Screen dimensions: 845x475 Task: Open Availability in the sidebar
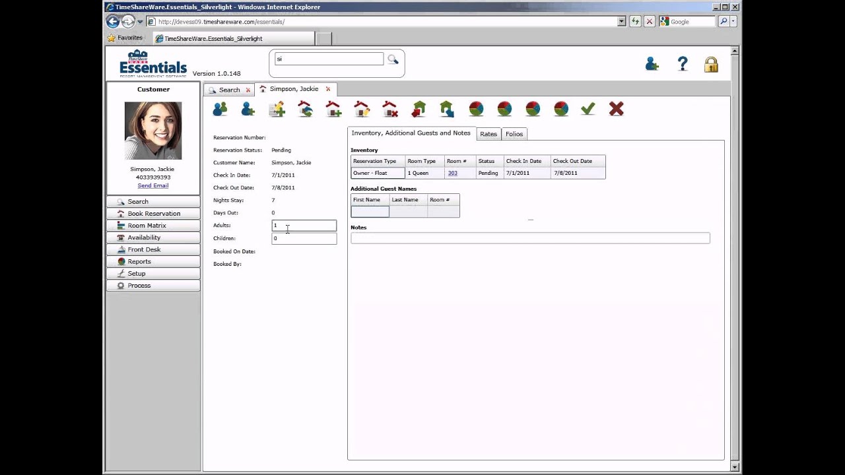tap(153, 237)
